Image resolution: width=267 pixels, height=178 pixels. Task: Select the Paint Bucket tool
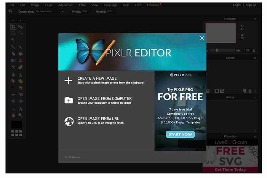click(20, 54)
